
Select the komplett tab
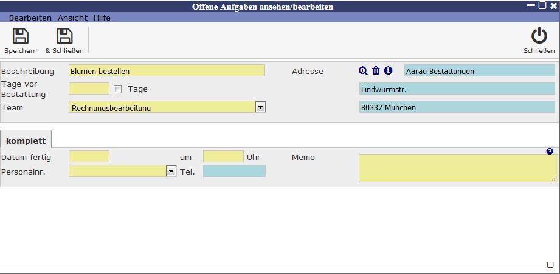click(x=26, y=140)
